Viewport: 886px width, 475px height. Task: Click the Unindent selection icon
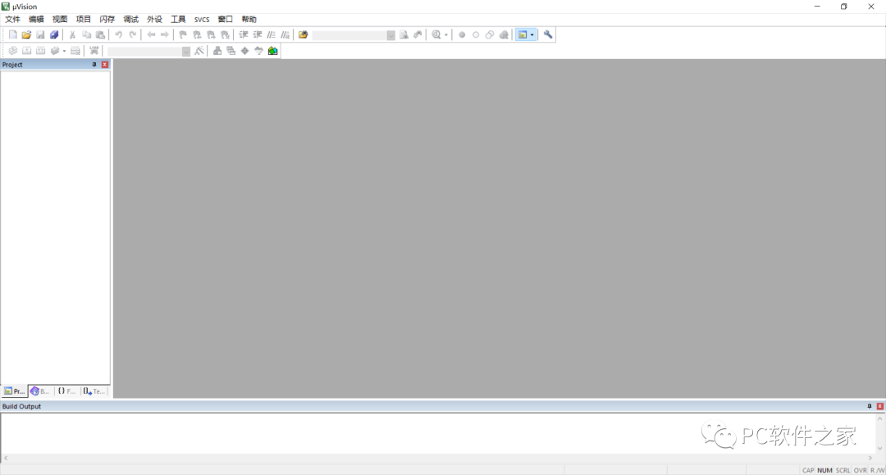click(257, 34)
